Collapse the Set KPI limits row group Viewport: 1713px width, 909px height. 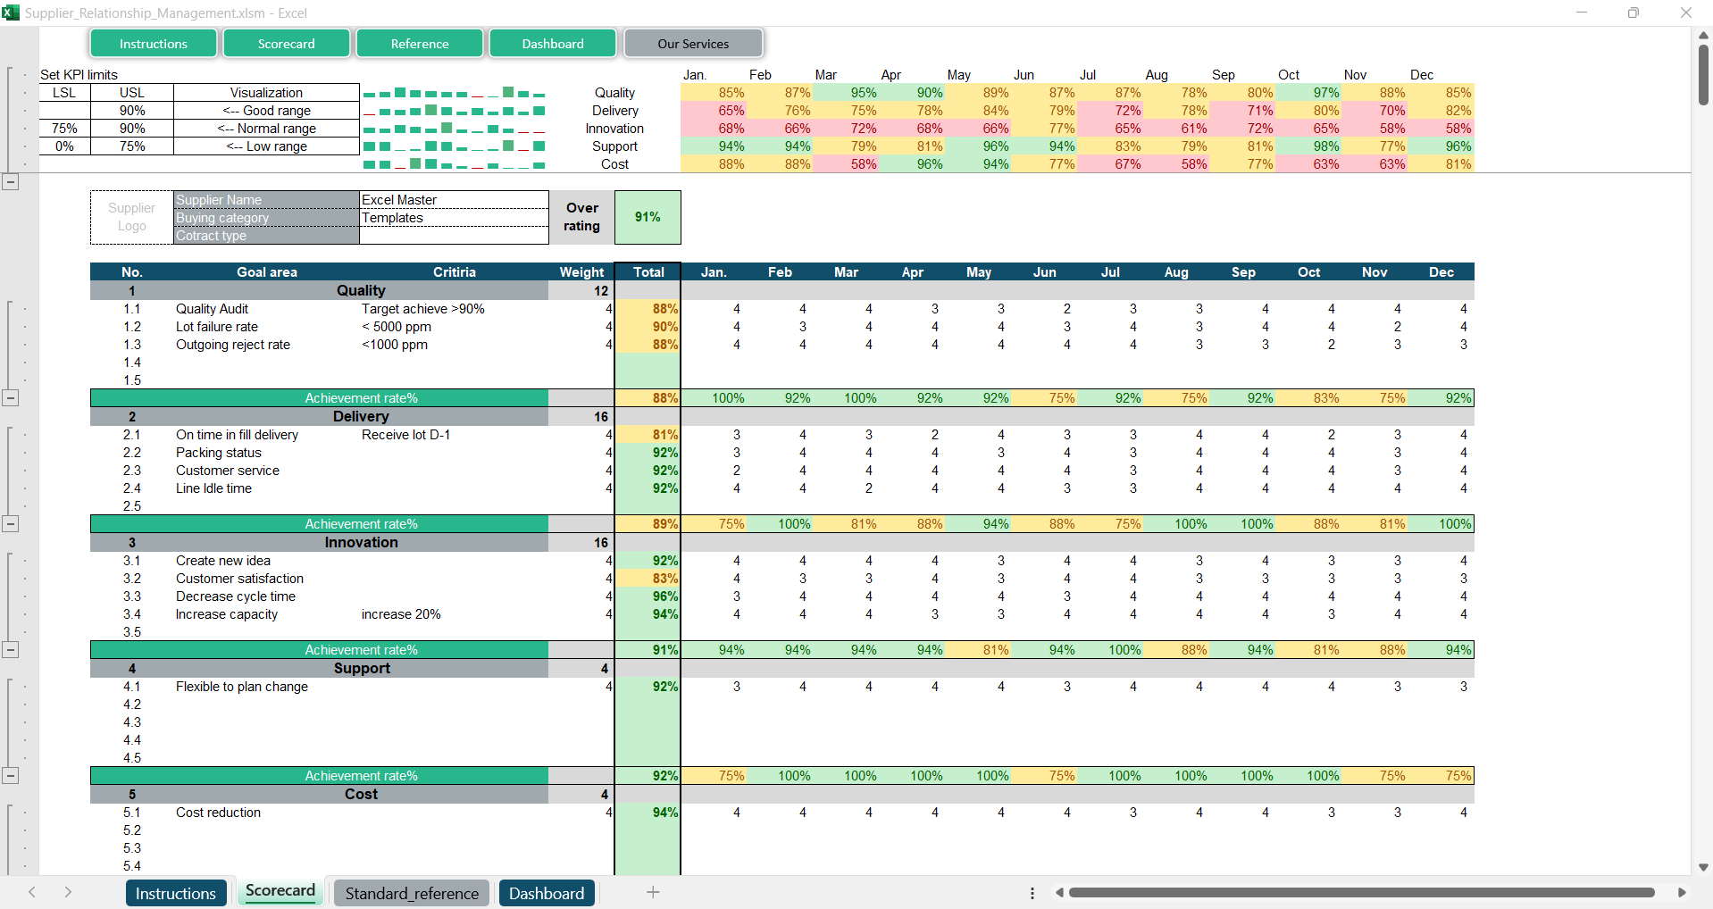click(x=11, y=182)
